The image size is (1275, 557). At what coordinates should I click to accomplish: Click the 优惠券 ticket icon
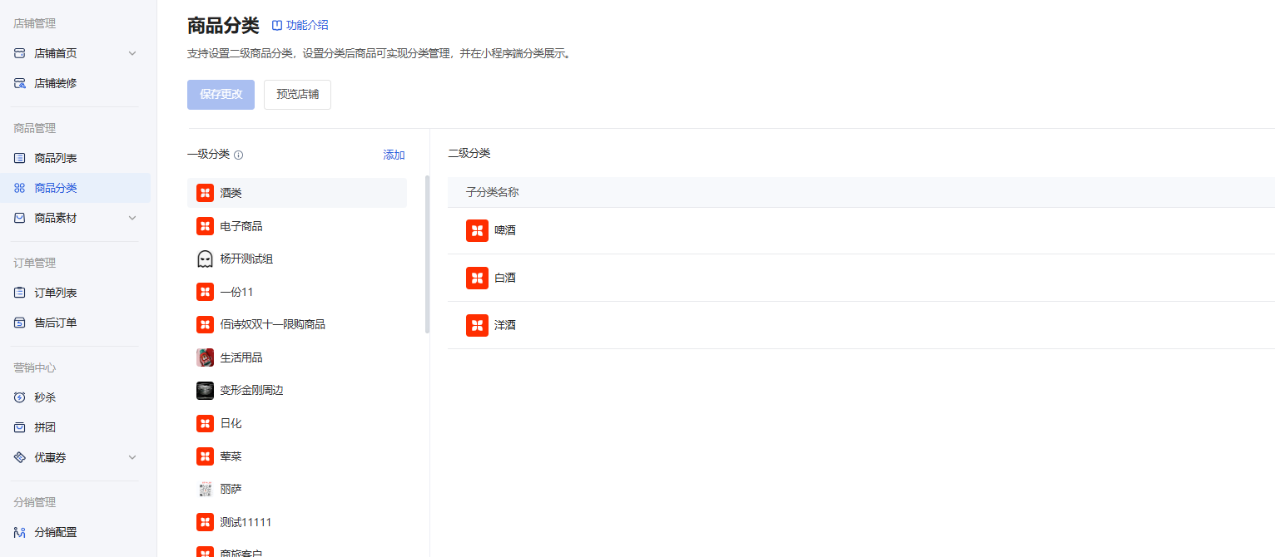click(x=20, y=457)
